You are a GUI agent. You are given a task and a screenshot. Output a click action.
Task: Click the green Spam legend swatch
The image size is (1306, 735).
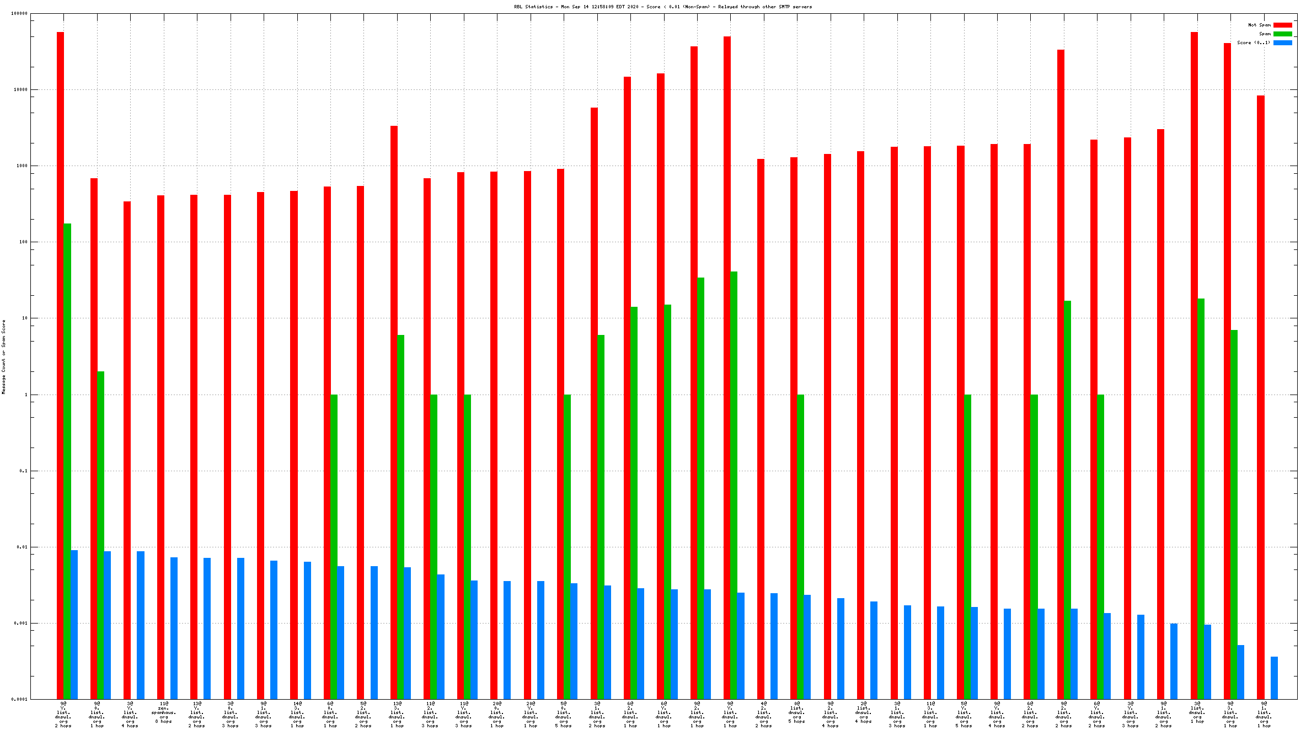(1282, 34)
